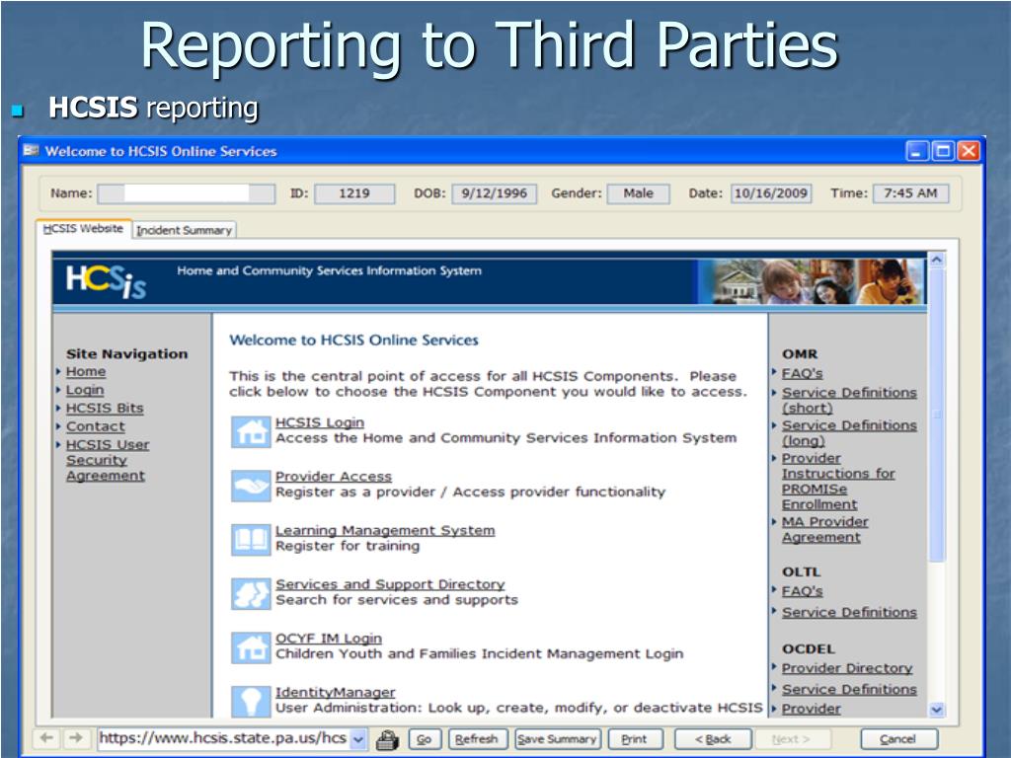The width and height of the screenshot is (1011, 758).
Task: Click the vertical scrollbar thumb of the web page
Action: click(x=937, y=415)
